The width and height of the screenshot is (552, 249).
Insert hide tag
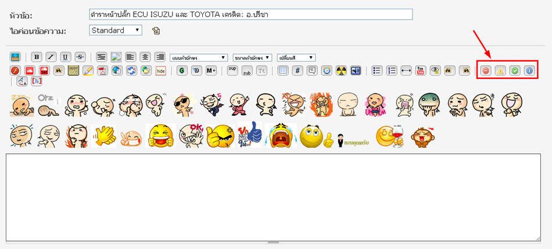160,71
